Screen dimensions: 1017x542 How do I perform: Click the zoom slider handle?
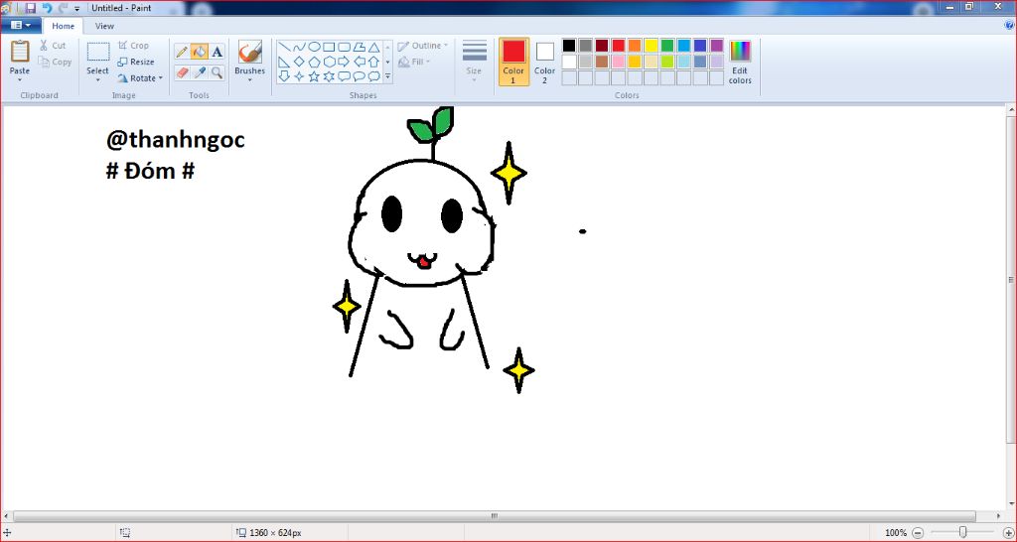(x=962, y=532)
